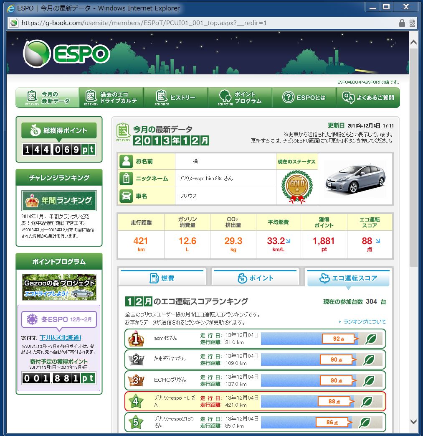The width and height of the screenshot is (423, 436).
Task: Click the 年間ランキング banner button
Action: pyautogui.click(x=59, y=201)
